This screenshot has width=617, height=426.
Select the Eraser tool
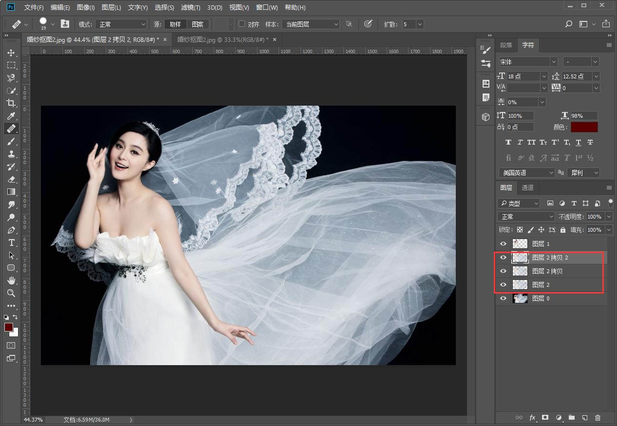click(x=11, y=179)
